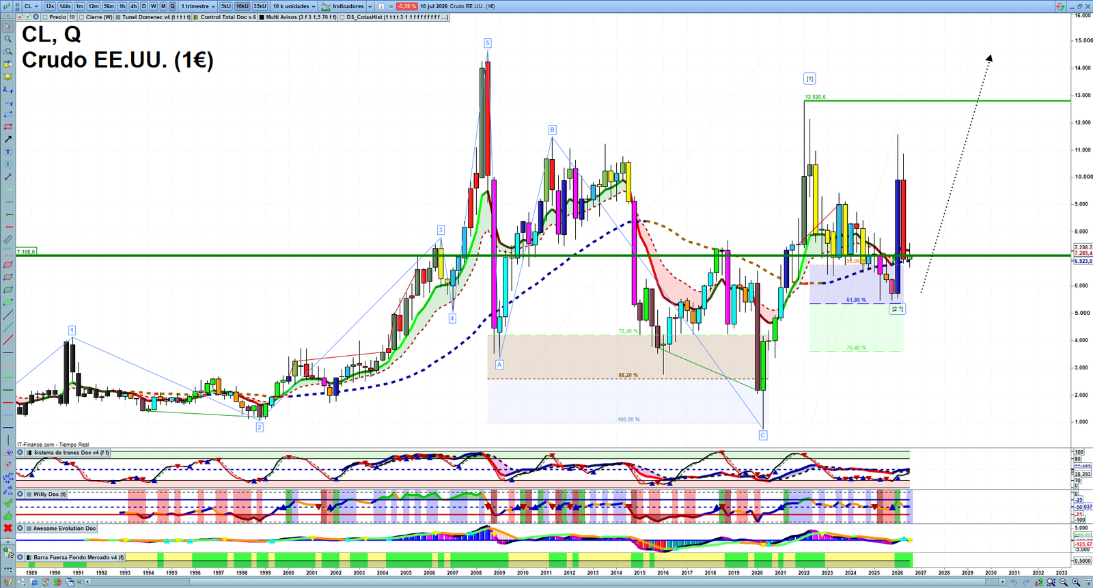
Task: Close the Sistema de trenes Doc v4 panel
Action: (x=20, y=453)
